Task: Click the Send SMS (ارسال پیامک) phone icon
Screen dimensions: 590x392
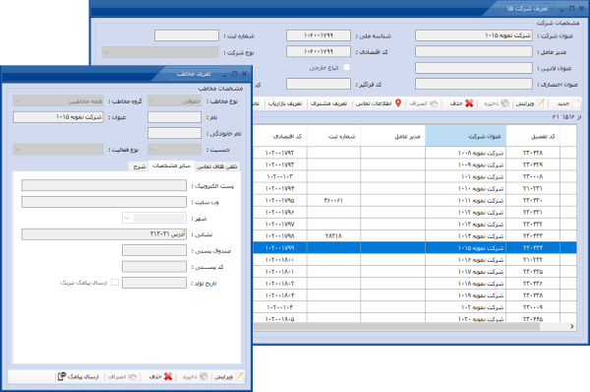Action: click(62, 376)
